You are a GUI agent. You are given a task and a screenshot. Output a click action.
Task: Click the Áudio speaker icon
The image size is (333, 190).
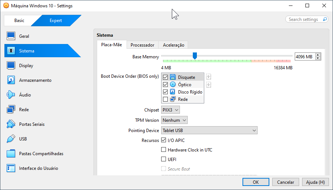(11, 95)
